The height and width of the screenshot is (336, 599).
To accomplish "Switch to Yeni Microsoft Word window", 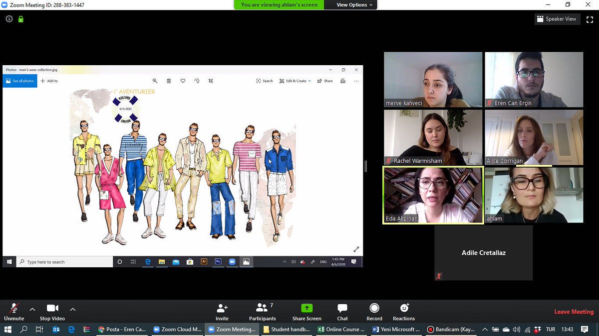I will coord(396,330).
